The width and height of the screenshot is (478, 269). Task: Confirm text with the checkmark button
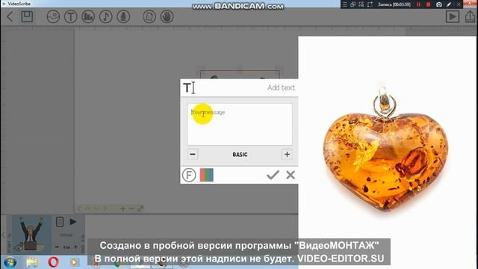coord(273,175)
